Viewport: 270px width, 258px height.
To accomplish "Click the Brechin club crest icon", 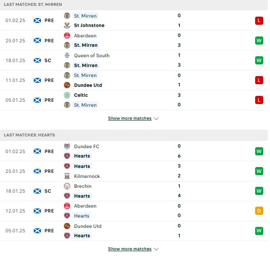I will point(67,186).
